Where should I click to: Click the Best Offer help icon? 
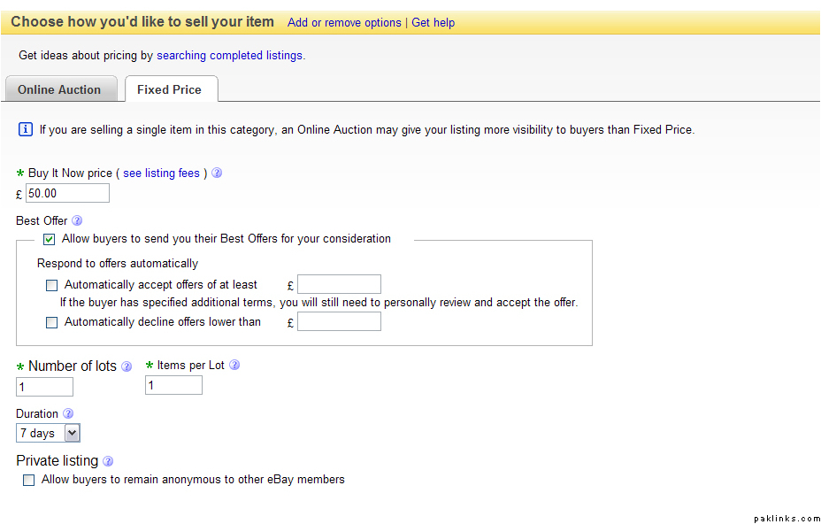tap(77, 221)
